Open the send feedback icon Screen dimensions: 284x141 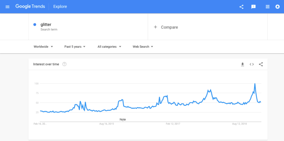pyautogui.click(x=253, y=7)
